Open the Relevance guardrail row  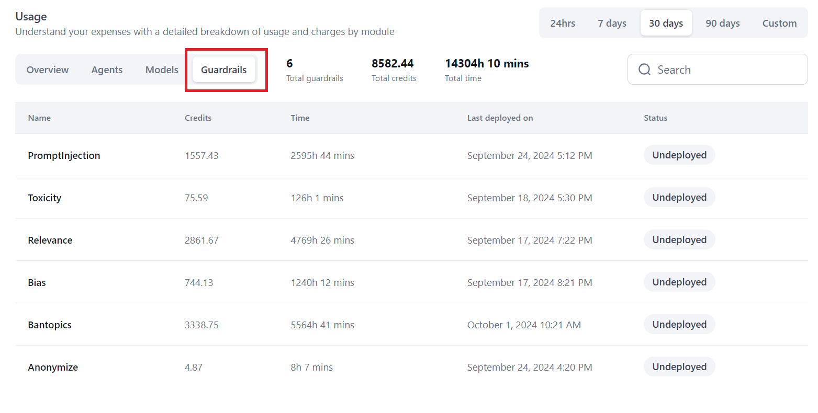[x=50, y=240]
